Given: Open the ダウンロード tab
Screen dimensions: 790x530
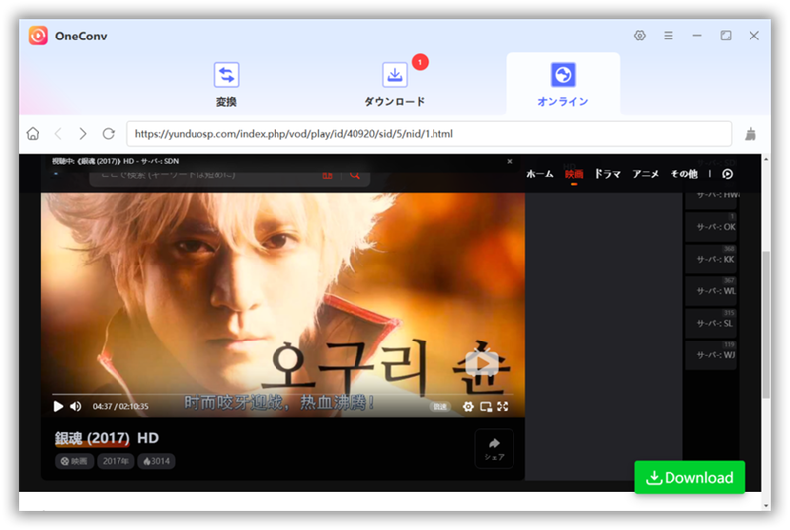Looking at the screenshot, I should (395, 85).
